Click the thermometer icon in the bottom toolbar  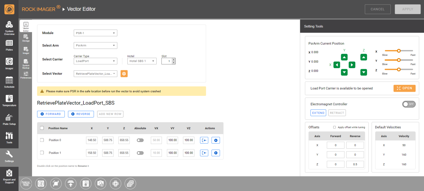(86, 183)
